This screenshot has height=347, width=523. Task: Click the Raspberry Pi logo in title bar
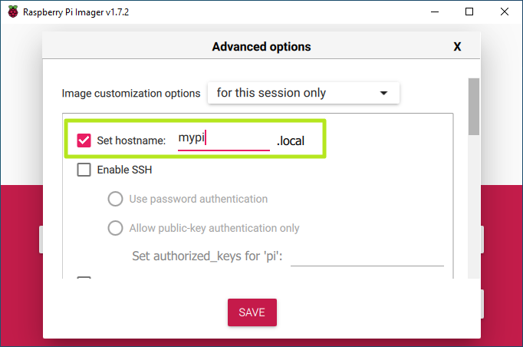point(13,12)
